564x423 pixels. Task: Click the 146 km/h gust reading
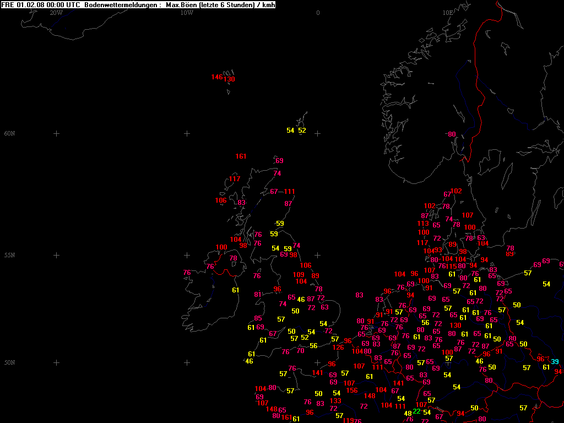point(216,77)
